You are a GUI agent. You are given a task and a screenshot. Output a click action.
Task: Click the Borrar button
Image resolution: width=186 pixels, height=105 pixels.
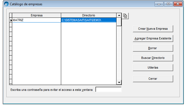click(x=153, y=48)
